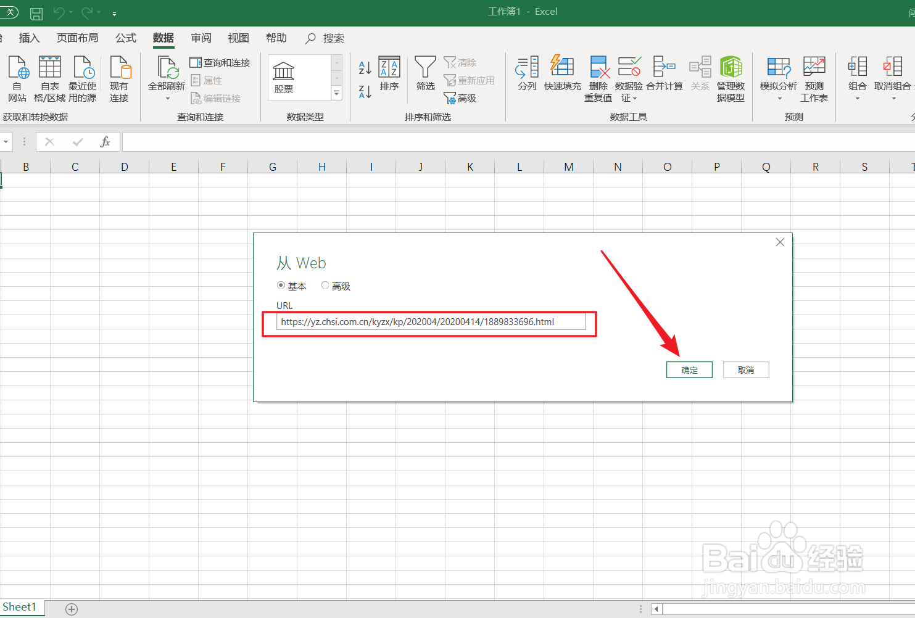Image resolution: width=915 pixels, height=618 pixels.
Task: Expand the data types gallery
Action: click(x=337, y=94)
